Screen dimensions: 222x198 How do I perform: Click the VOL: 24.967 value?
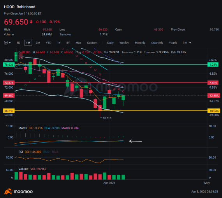(x=38, y=169)
